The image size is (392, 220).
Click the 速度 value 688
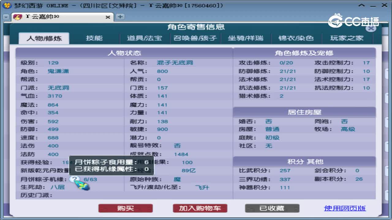point(53,138)
